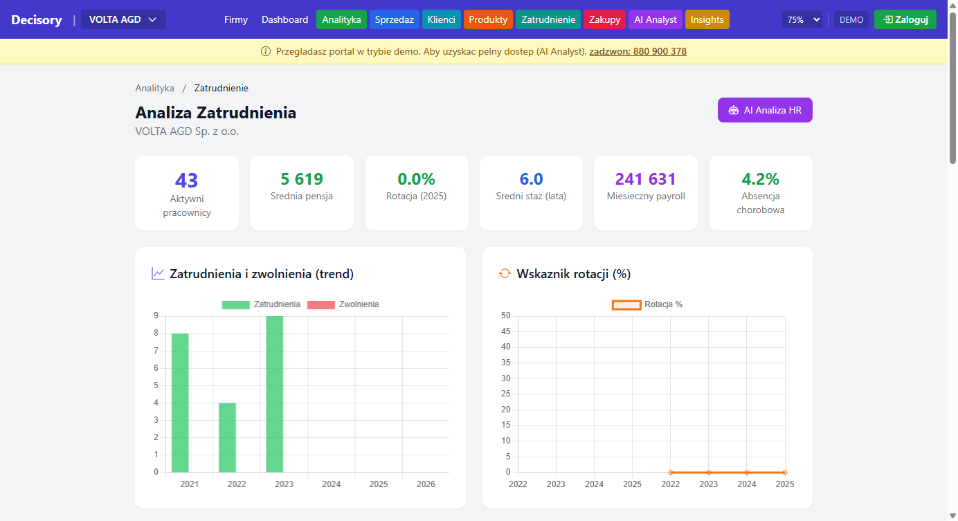Open the Sprzedaz menu tab
The width and height of the screenshot is (958, 521).
click(x=394, y=19)
